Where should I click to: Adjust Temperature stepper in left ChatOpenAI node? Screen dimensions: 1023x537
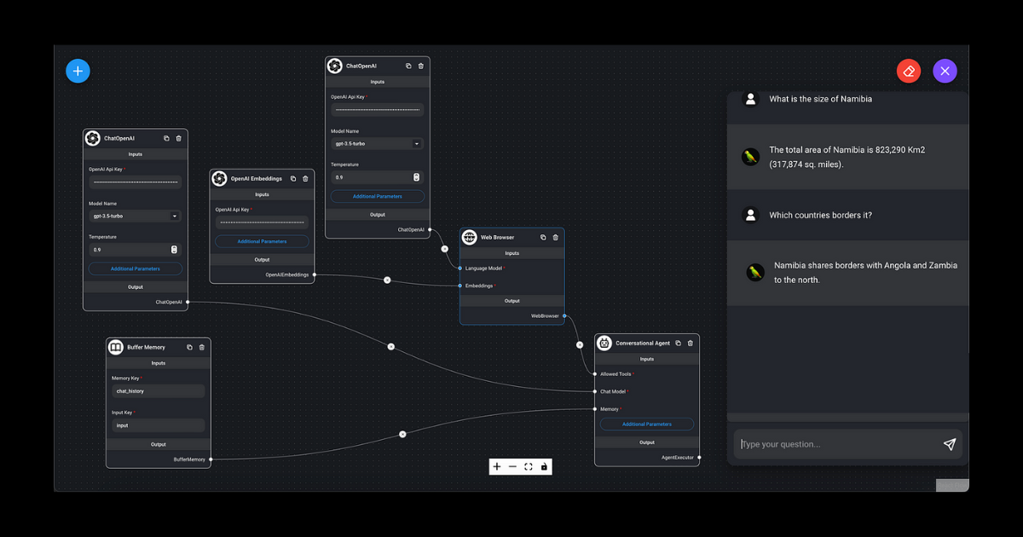(174, 250)
